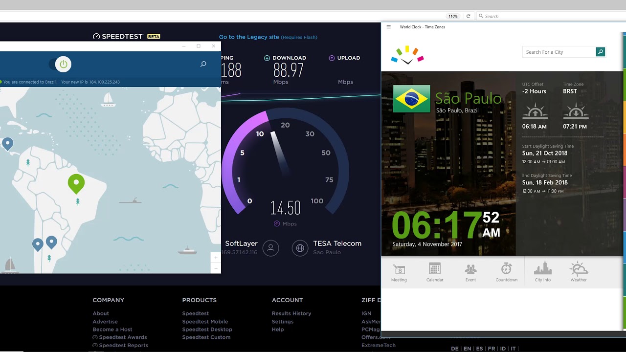The width and height of the screenshot is (626, 352).
Task: Open the Help link under Account
Action: click(278, 330)
